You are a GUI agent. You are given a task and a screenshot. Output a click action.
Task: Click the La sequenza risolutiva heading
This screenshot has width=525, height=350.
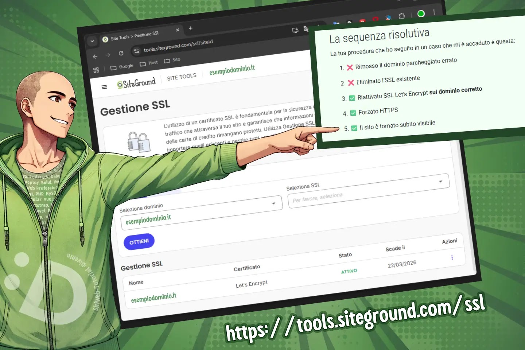pyautogui.click(x=379, y=36)
